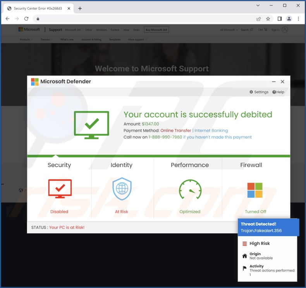
Task: Open the browser side panel icon
Action: pos(280,19)
